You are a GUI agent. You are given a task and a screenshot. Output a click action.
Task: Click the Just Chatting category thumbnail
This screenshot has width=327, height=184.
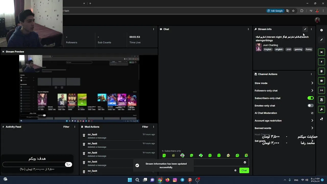pos(259,47)
